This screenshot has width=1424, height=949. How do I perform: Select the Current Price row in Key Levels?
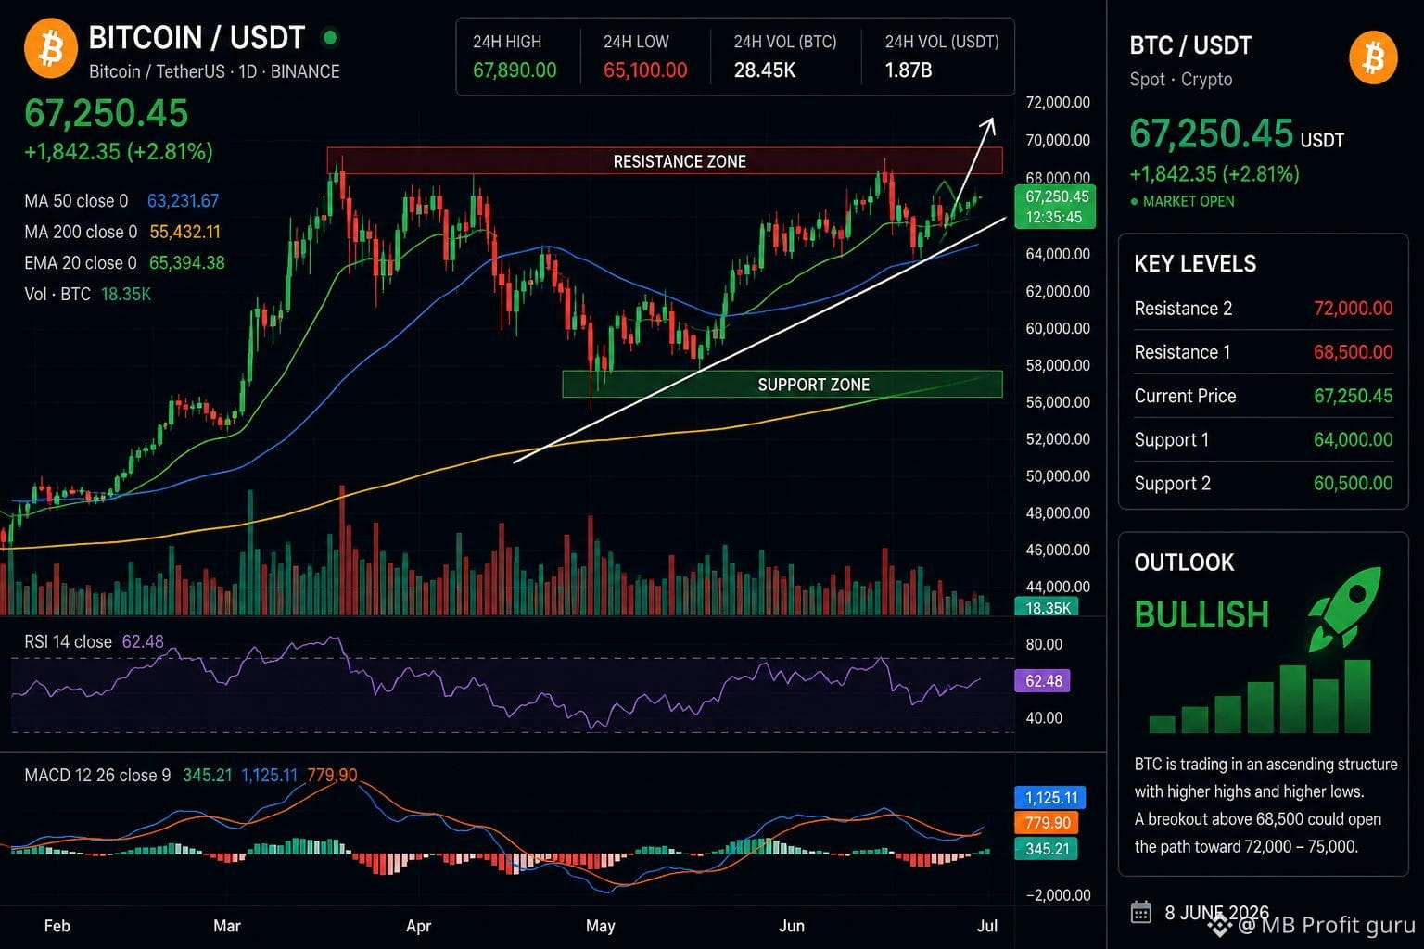click(1264, 396)
